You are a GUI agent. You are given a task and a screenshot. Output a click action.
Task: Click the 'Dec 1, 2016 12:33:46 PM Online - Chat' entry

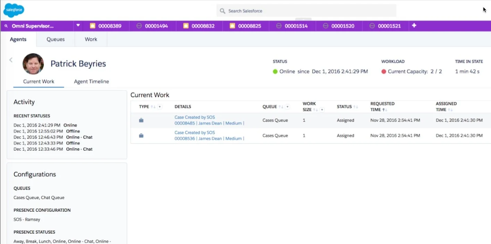53,149
